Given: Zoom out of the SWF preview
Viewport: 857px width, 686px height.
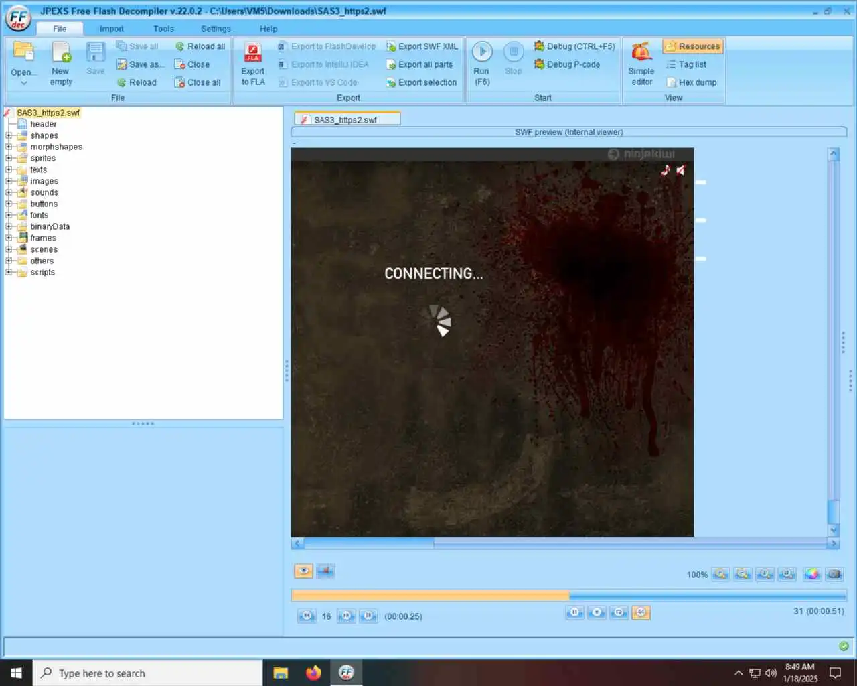Looking at the screenshot, I should pos(743,574).
